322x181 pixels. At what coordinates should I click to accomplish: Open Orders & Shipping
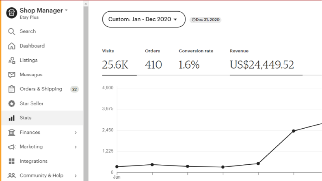point(41,89)
